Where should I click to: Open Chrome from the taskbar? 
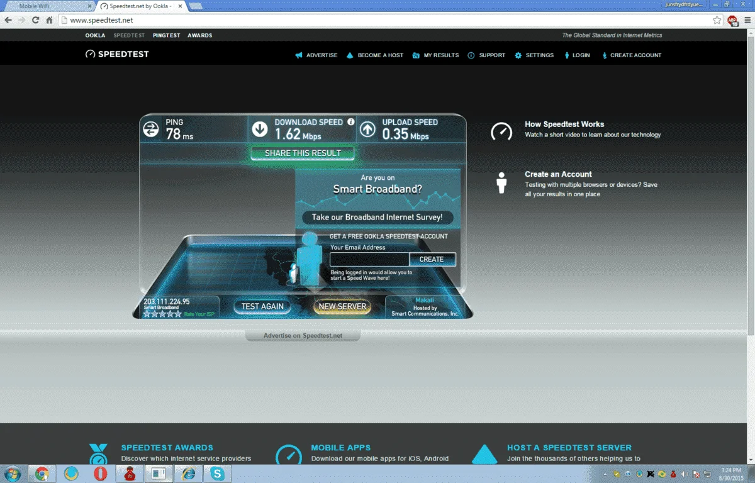coord(42,474)
